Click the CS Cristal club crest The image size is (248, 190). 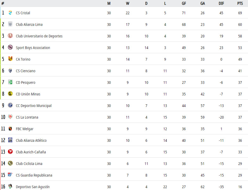pyautogui.click(x=10, y=12)
